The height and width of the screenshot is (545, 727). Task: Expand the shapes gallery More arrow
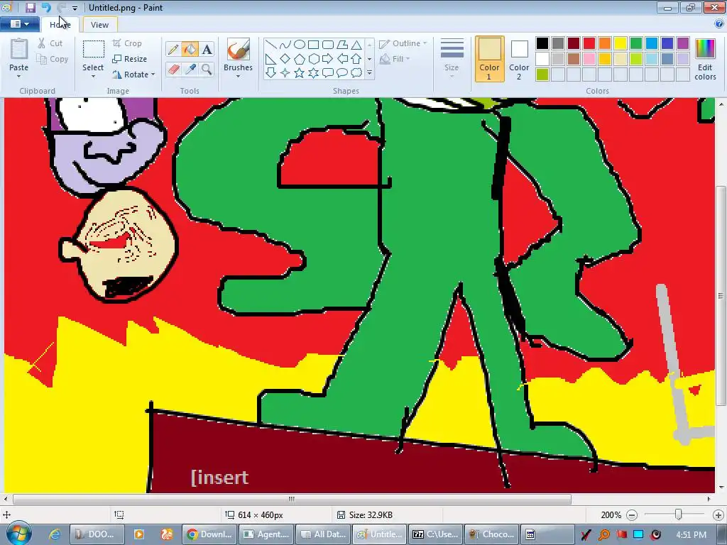tap(369, 73)
